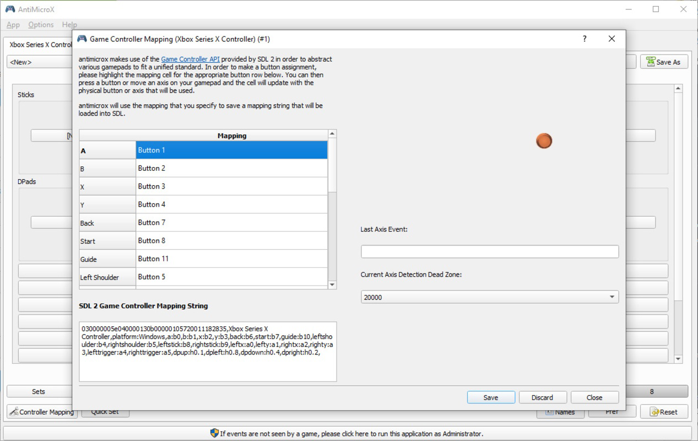Click the Close button in dialog
Screen dimensions: 698x441
pyautogui.click(x=594, y=397)
